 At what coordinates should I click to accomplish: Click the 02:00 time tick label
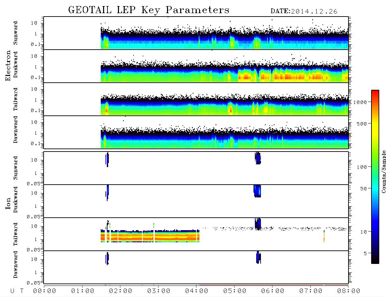pyautogui.click(x=120, y=291)
